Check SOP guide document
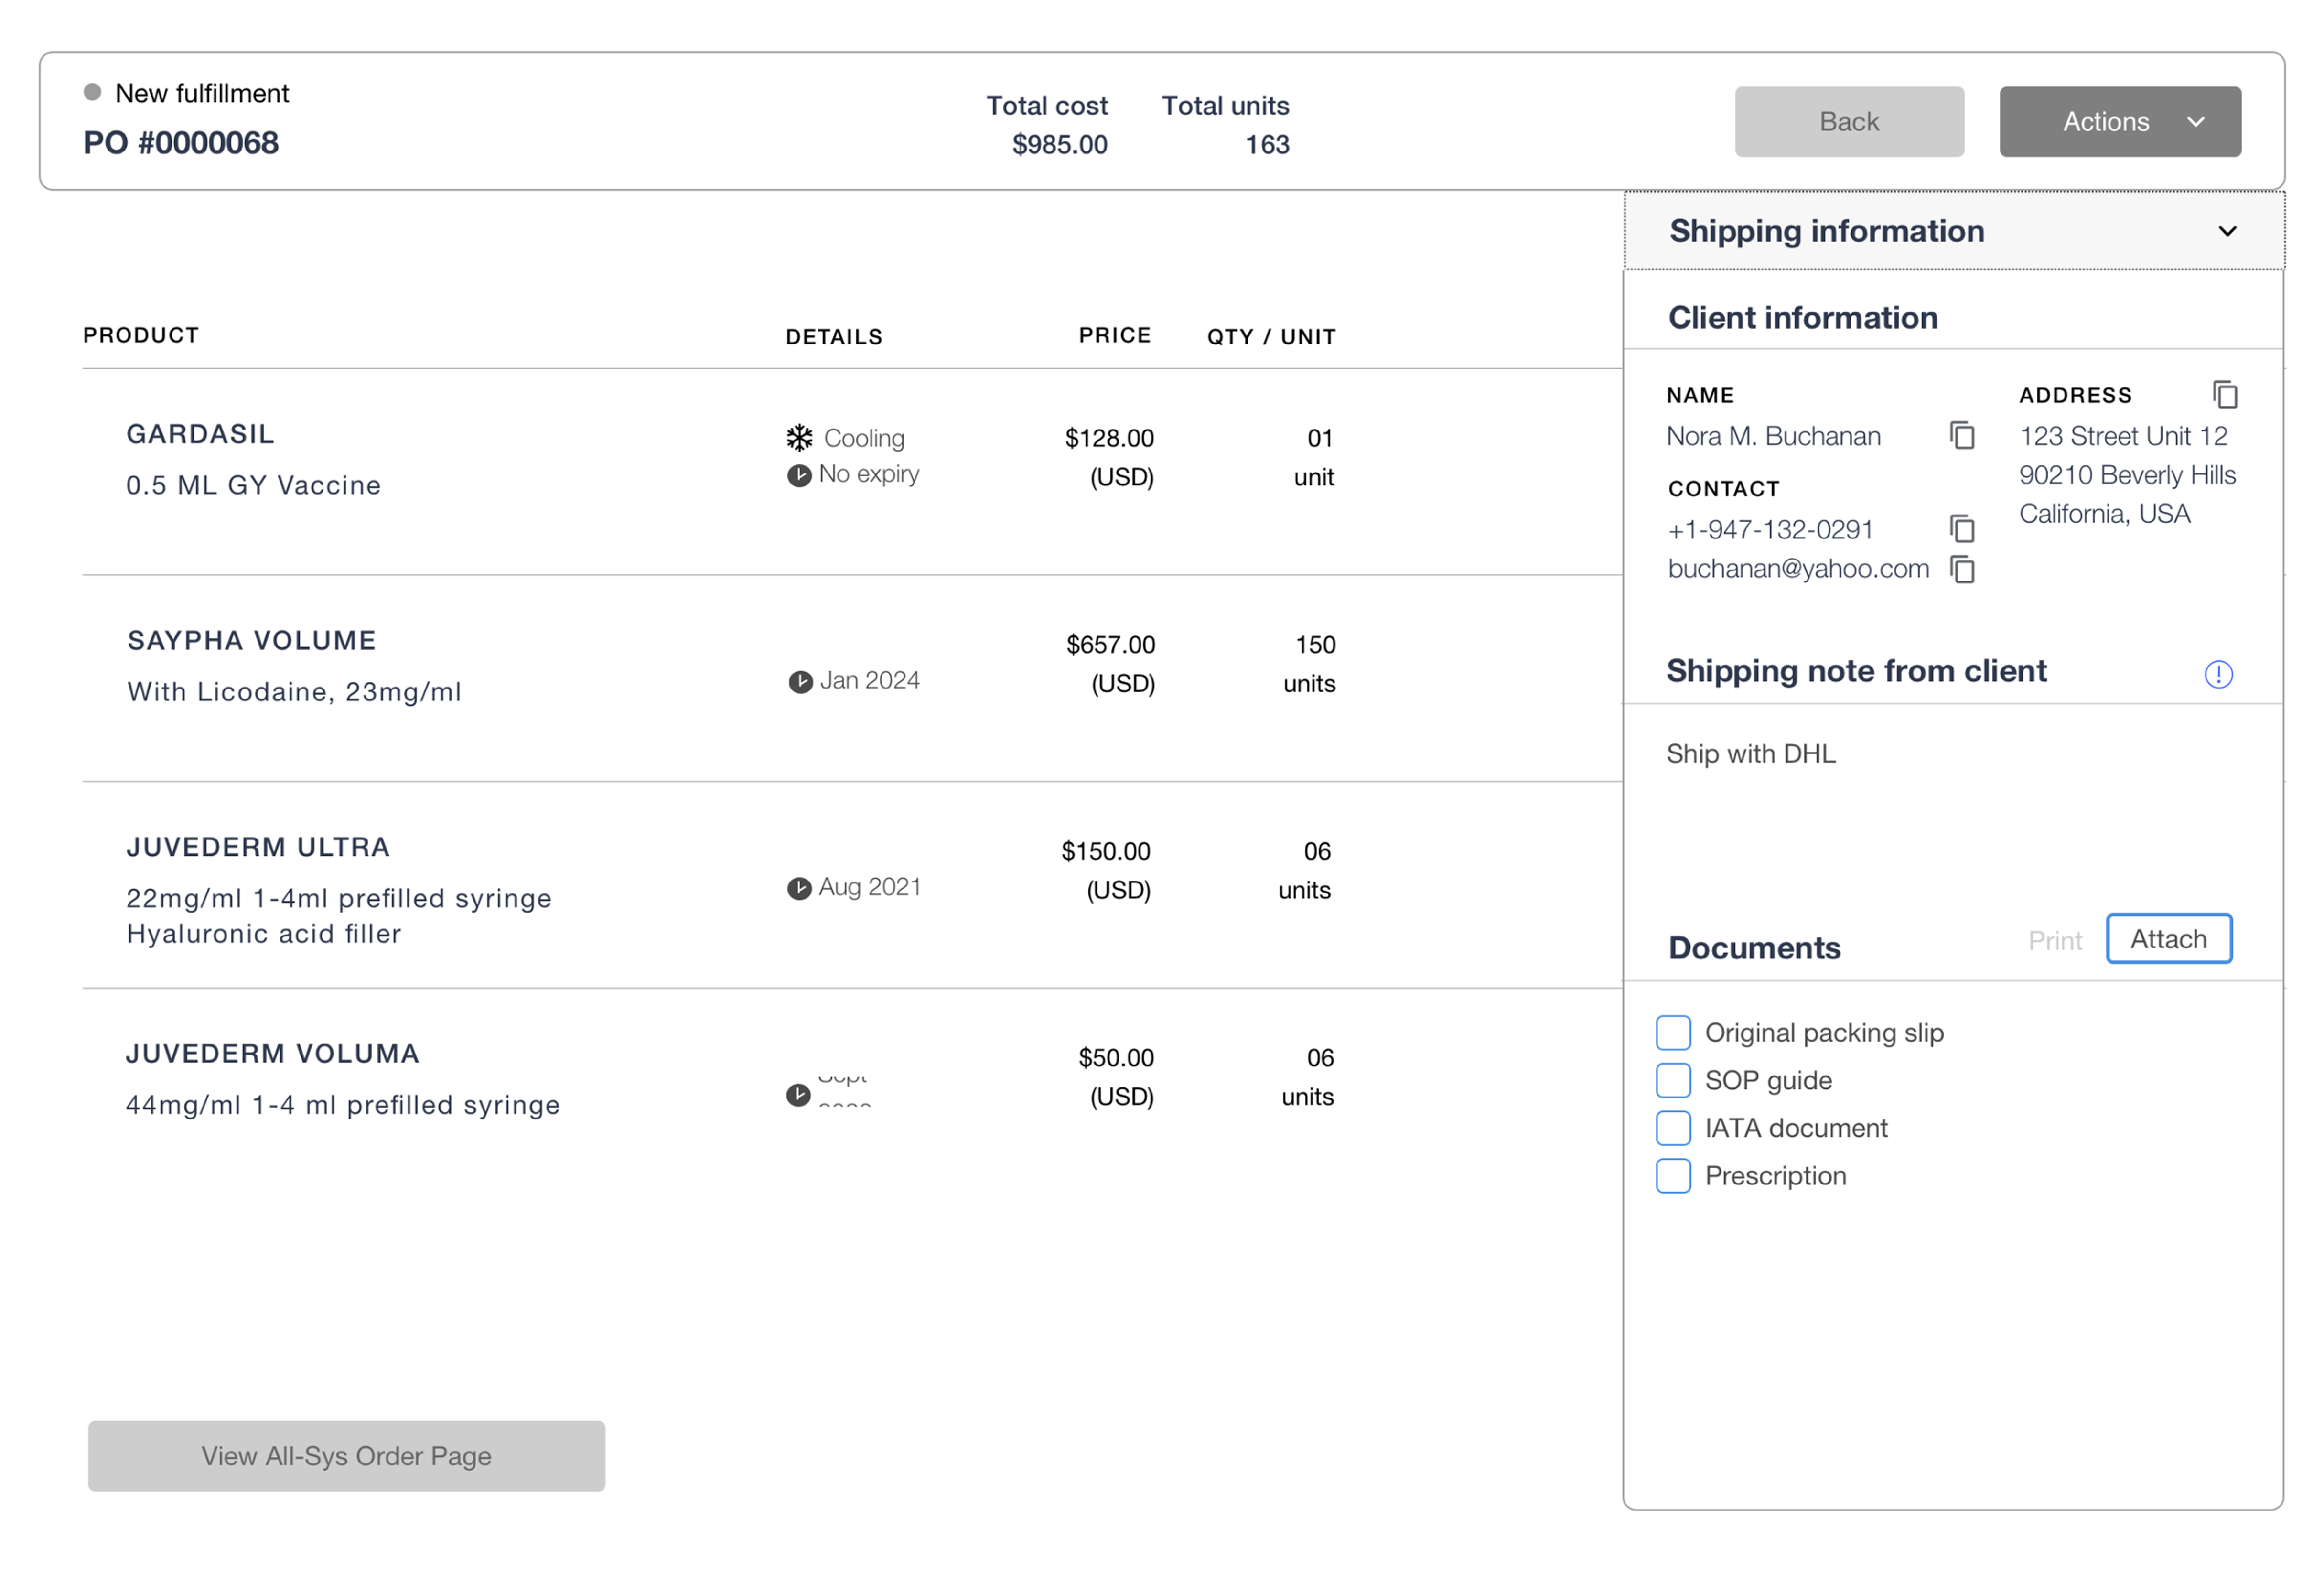 coord(1673,1080)
